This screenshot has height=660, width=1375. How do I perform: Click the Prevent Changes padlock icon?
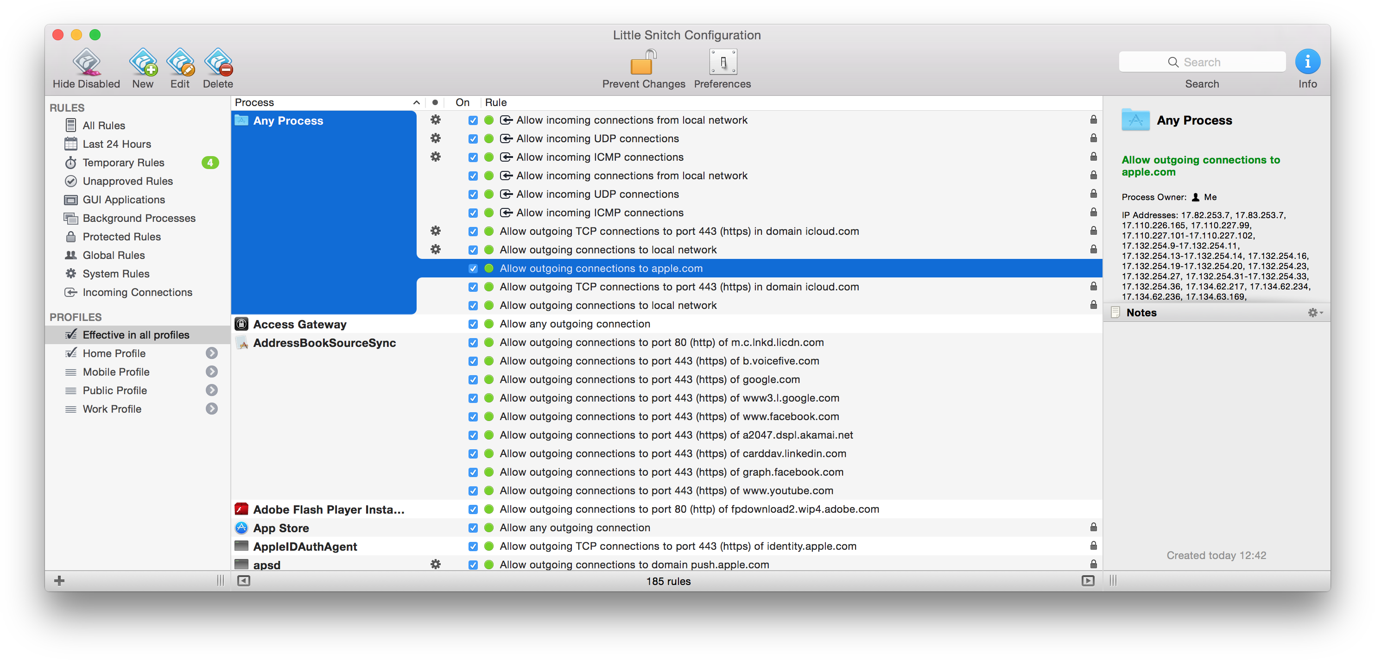click(643, 63)
